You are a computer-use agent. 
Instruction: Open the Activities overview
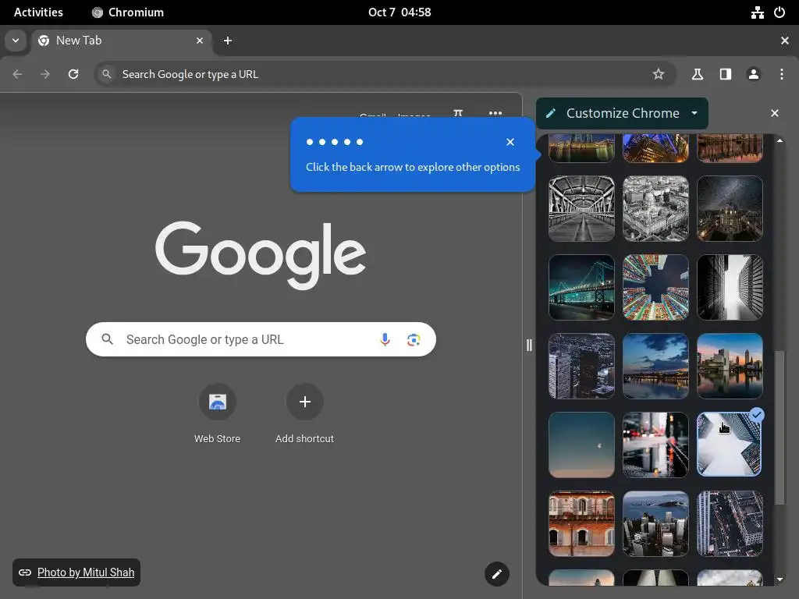tap(38, 12)
